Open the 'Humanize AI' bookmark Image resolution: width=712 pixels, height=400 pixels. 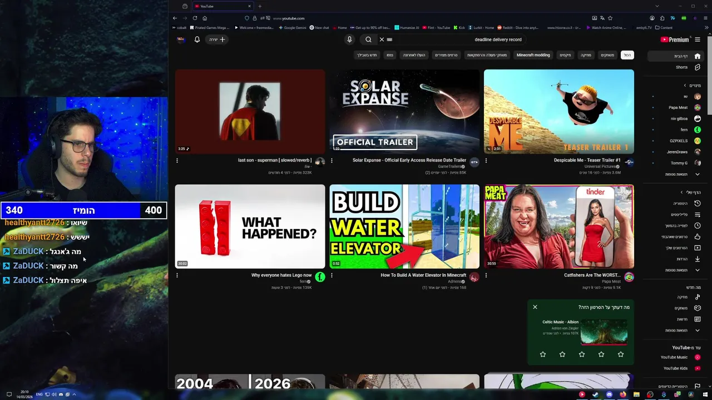coord(406,27)
